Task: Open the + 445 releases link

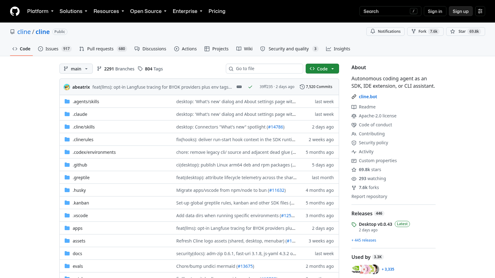Action: (x=364, y=240)
